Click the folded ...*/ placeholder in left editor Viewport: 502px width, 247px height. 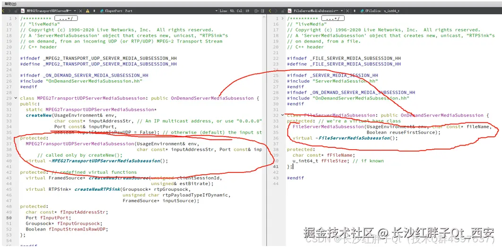(66, 18)
